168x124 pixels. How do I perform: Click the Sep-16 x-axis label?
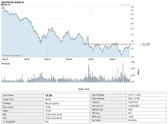point(113,59)
